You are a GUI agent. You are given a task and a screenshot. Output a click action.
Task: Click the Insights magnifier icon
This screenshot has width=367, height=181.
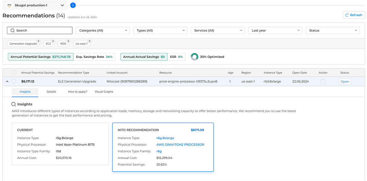(x=14, y=104)
